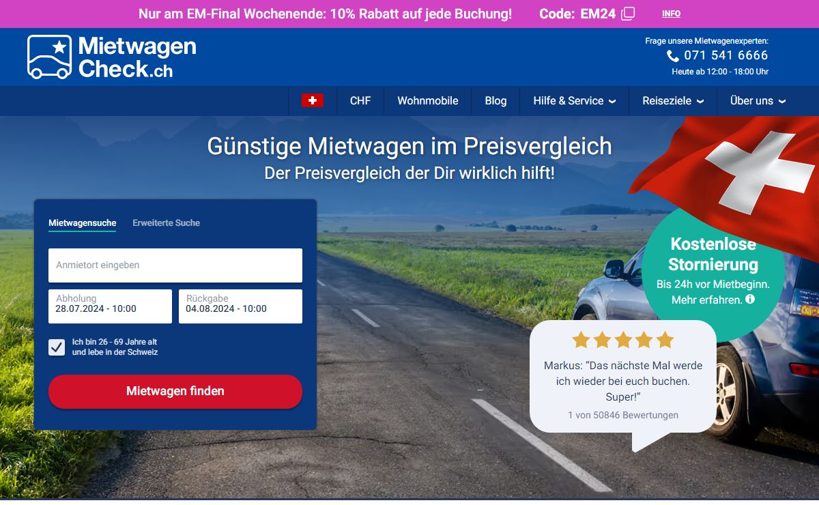Expand the Reiseziele dropdown

pos(673,101)
